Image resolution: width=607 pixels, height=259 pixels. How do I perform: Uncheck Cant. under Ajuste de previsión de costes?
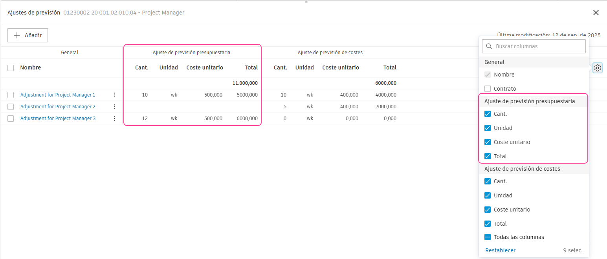[x=488, y=181]
